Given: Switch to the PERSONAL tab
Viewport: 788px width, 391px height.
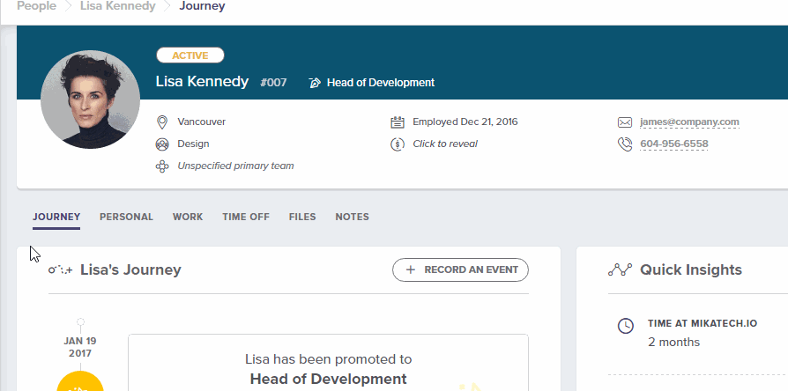Looking at the screenshot, I should pyautogui.click(x=126, y=217).
